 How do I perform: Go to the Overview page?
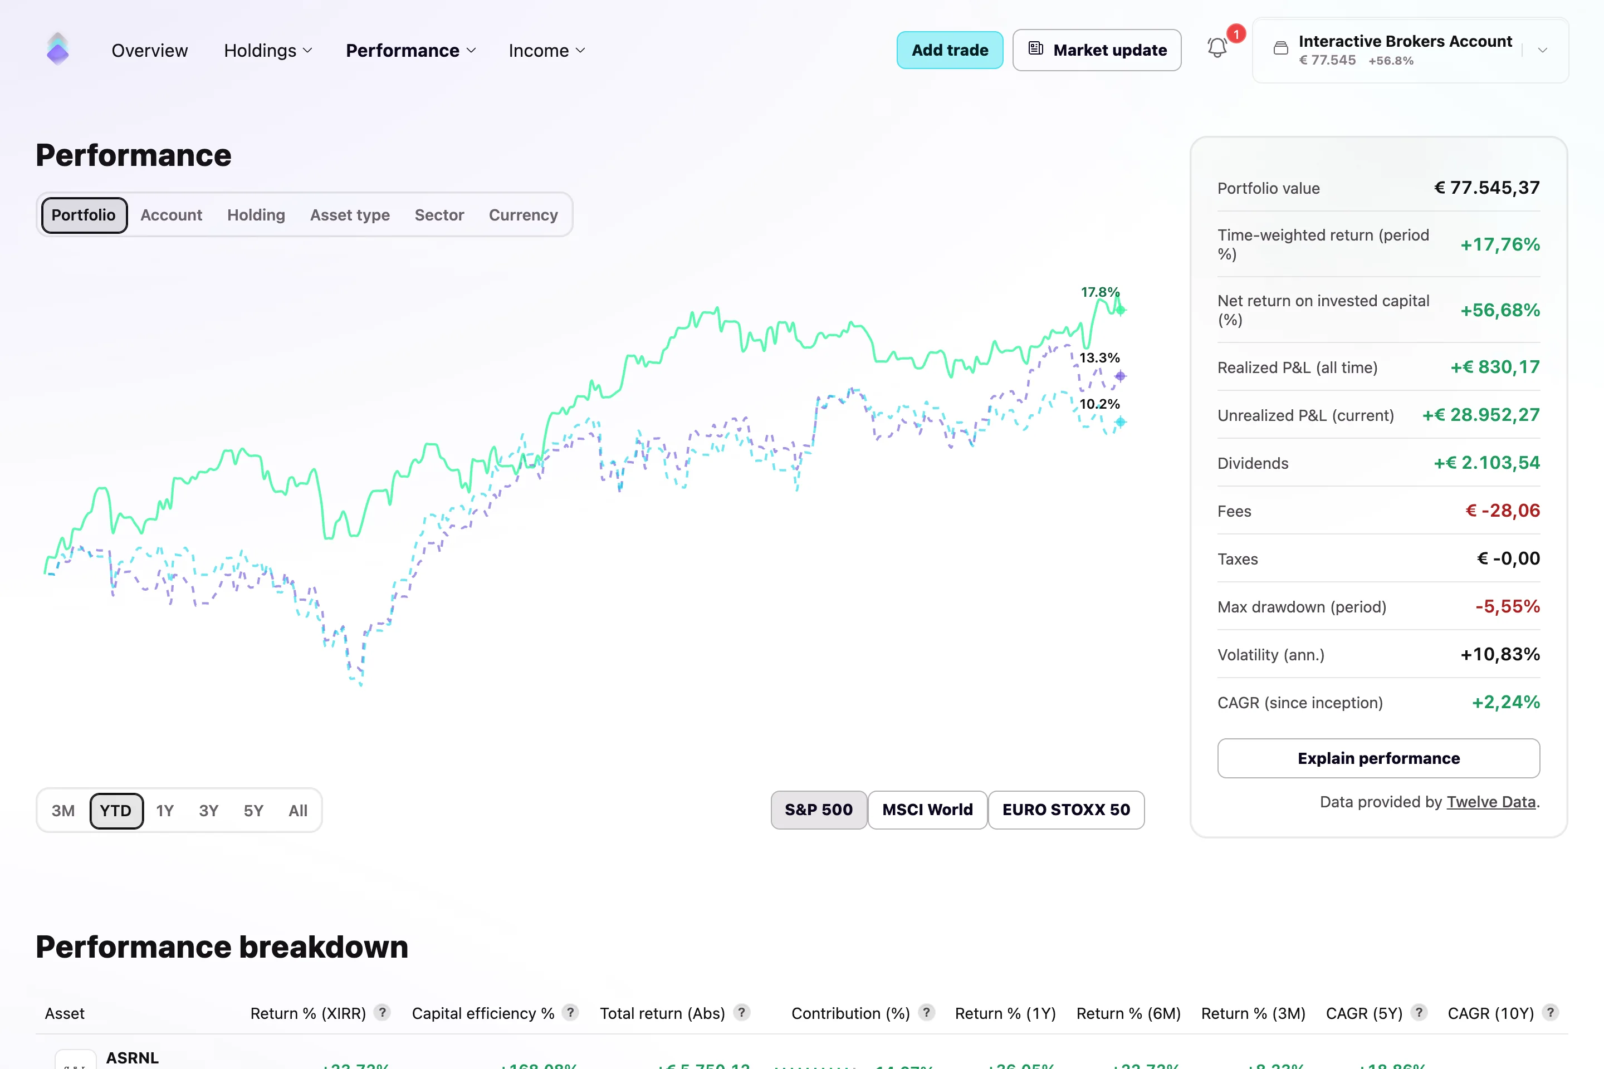point(149,51)
